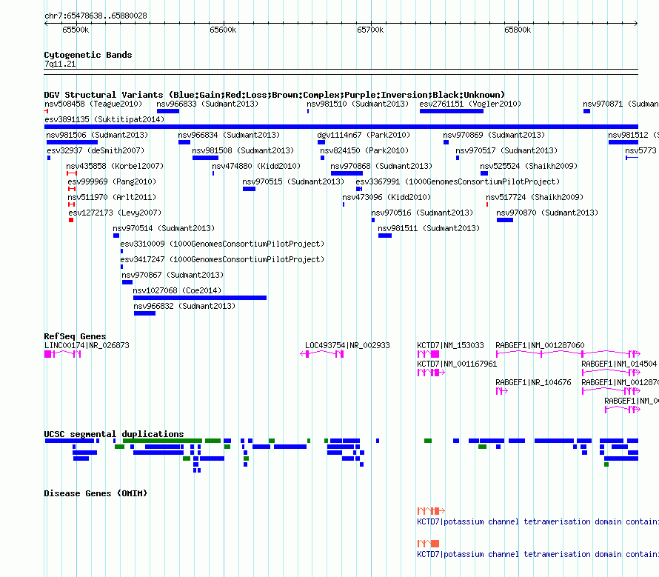Select nsv970515 (Sudmant2013) label
Viewport: 659px width, 577px height.
click(293, 181)
